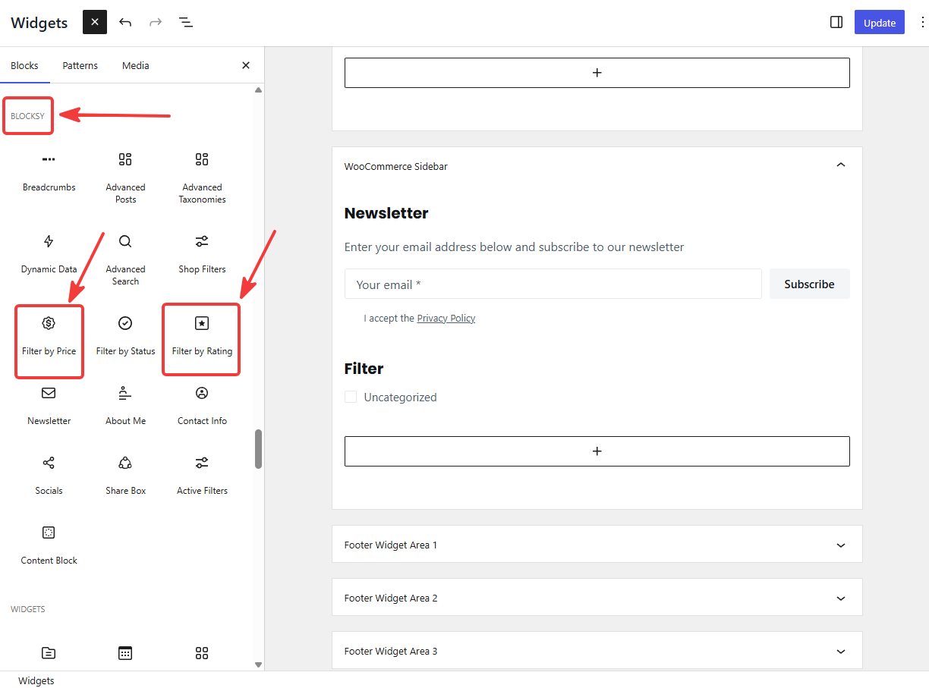The height and width of the screenshot is (688, 929).
Task: Click the inserter scrollbar thumb
Action: point(258,449)
